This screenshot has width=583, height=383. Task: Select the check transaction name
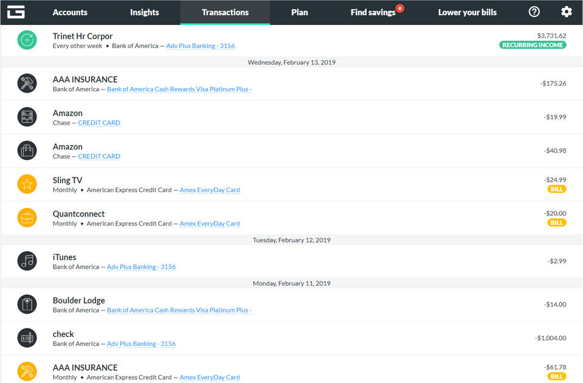[63, 334]
